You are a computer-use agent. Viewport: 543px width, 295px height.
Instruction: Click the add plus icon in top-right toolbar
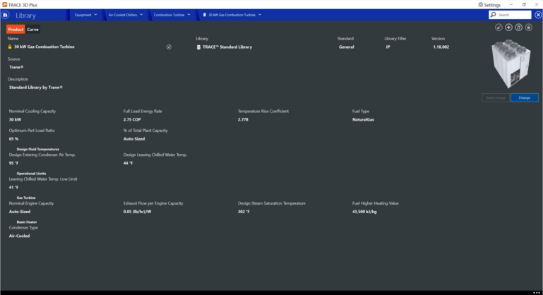click(508, 28)
